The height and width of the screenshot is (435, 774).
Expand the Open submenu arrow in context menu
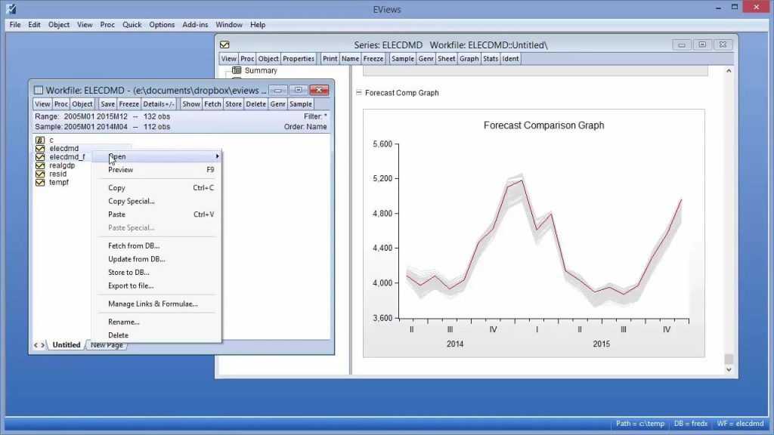(217, 156)
